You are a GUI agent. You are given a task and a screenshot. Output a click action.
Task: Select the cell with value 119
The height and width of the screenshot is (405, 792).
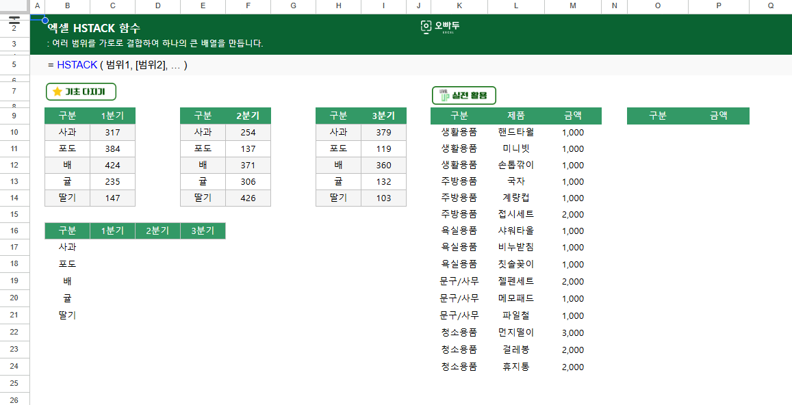click(x=384, y=149)
